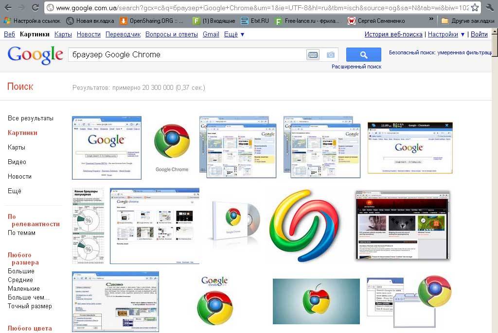Open the Сергей Семененко bookmark
498x333 pixels.
(x=376, y=21)
